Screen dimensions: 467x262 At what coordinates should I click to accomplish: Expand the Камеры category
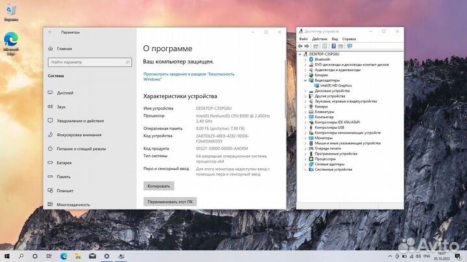point(305,106)
